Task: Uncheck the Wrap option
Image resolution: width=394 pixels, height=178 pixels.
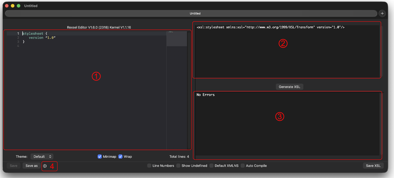Action: [120, 156]
